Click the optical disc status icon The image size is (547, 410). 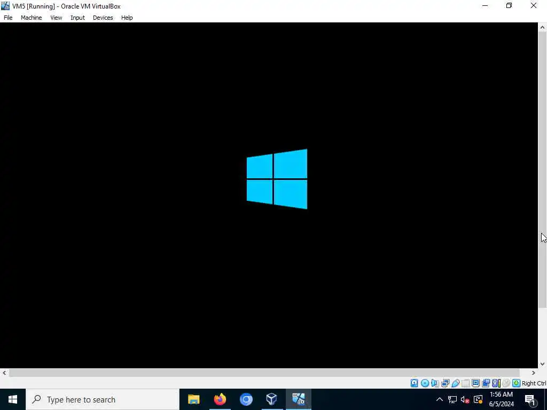click(425, 383)
